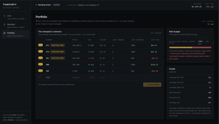
Task: Click BTC live PnL $84.64
Action: (154, 45)
